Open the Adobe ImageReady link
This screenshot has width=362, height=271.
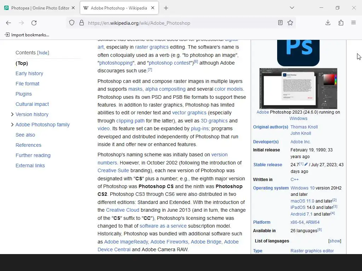coord(126,242)
